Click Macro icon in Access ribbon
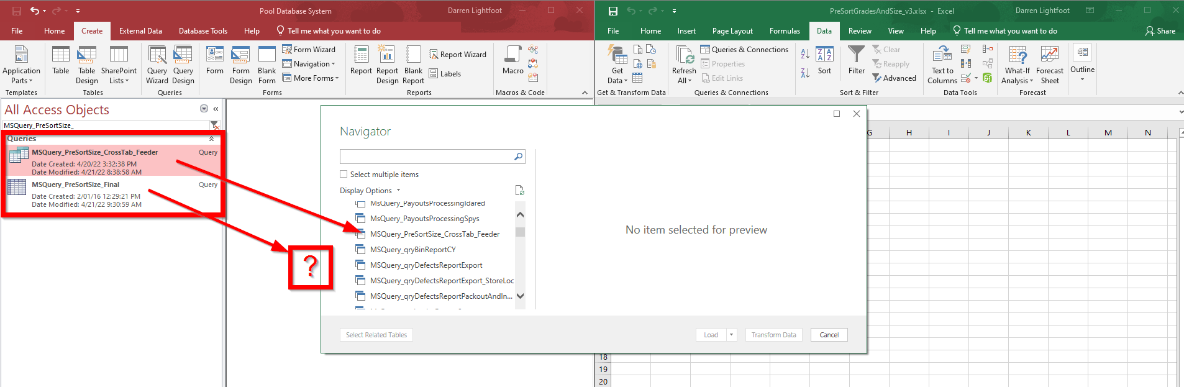Image resolution: width=1184 pixels, height=387 pixels. pyautogui.click(x=513, y=60)
